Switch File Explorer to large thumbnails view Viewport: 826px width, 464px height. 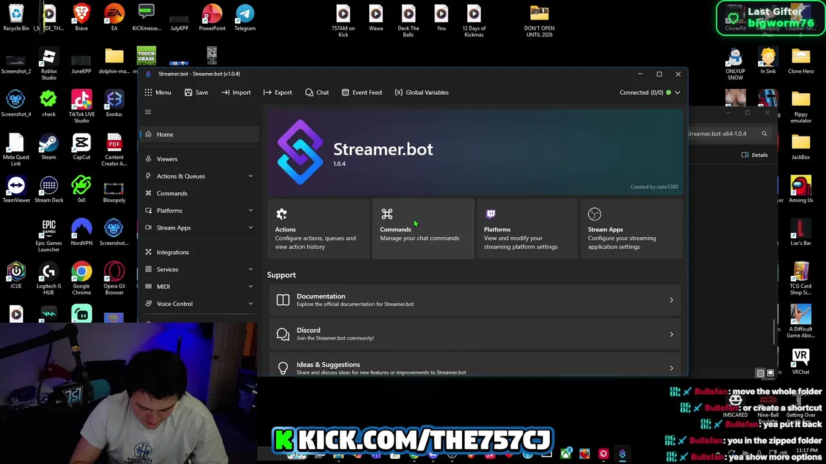coord(770,373)
